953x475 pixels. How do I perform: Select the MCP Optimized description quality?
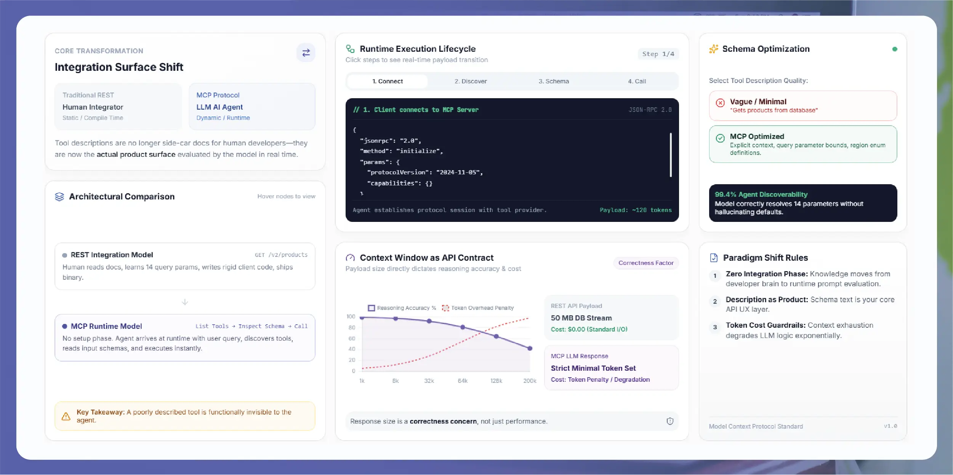802,144
